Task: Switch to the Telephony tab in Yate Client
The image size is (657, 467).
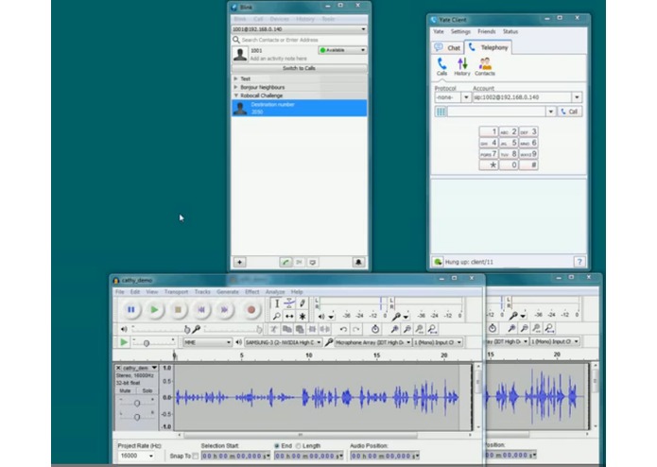Action: [x=488, y=47]
